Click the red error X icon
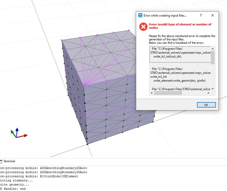The width and height of the screenshot is (227, 191). point(143,26)
